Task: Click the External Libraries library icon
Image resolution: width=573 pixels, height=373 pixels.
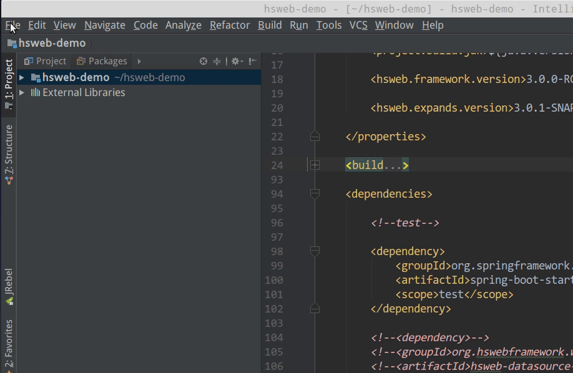Action: tap(35, 92)
